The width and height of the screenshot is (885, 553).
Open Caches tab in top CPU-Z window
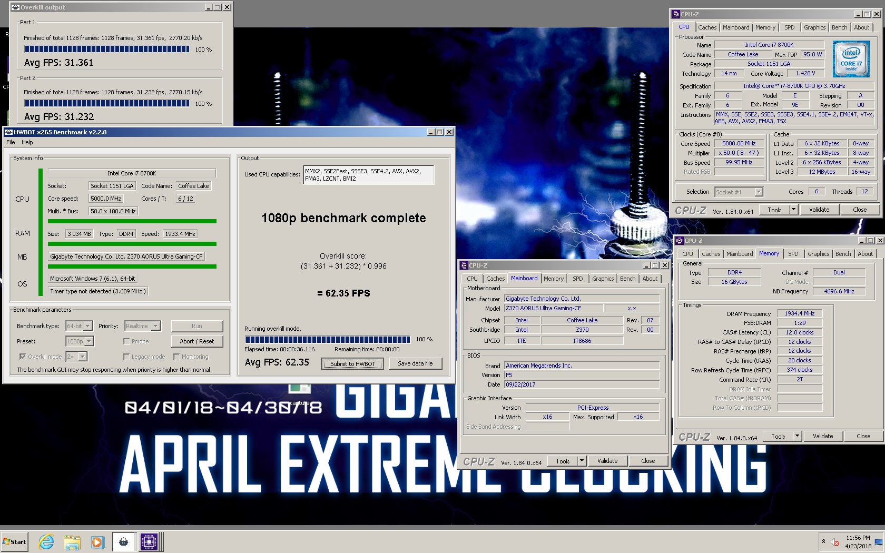click(x=707, y=27)
